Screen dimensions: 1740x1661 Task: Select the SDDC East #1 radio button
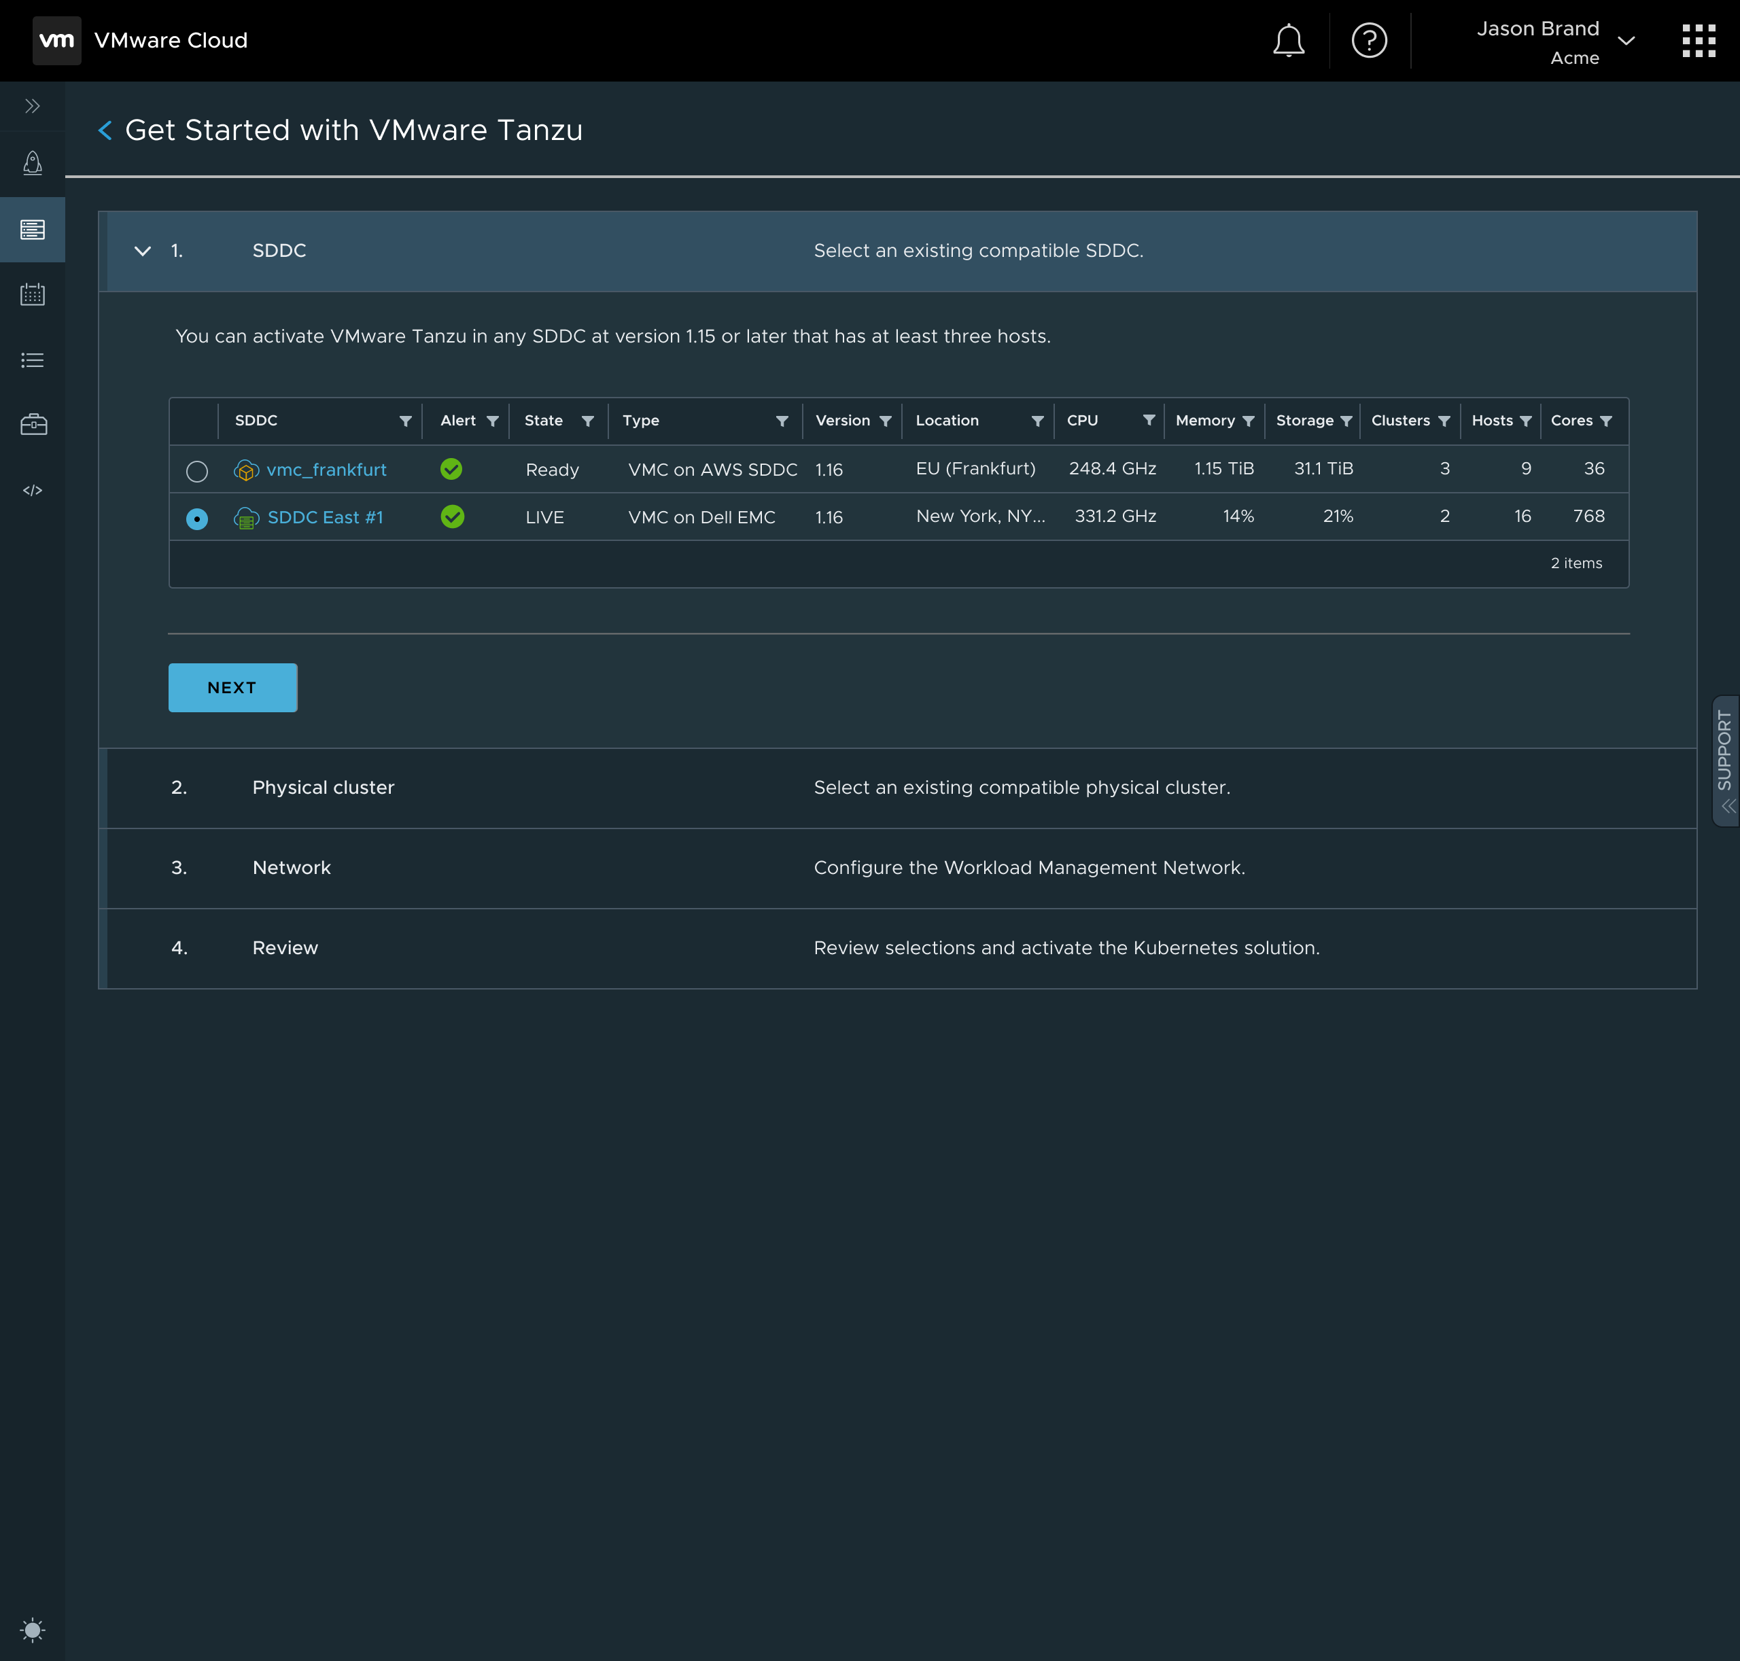[196, 518]
